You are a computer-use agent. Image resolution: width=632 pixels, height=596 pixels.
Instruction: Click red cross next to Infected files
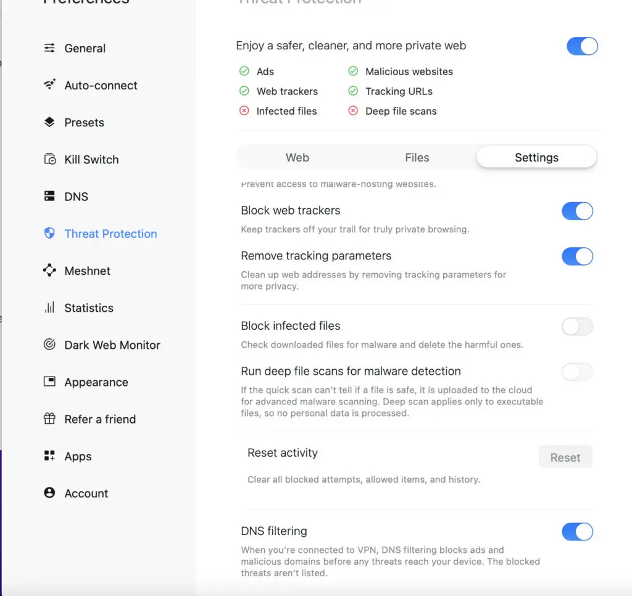(244, 111)
